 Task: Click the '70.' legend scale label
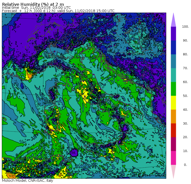click(x=185, y=68)
